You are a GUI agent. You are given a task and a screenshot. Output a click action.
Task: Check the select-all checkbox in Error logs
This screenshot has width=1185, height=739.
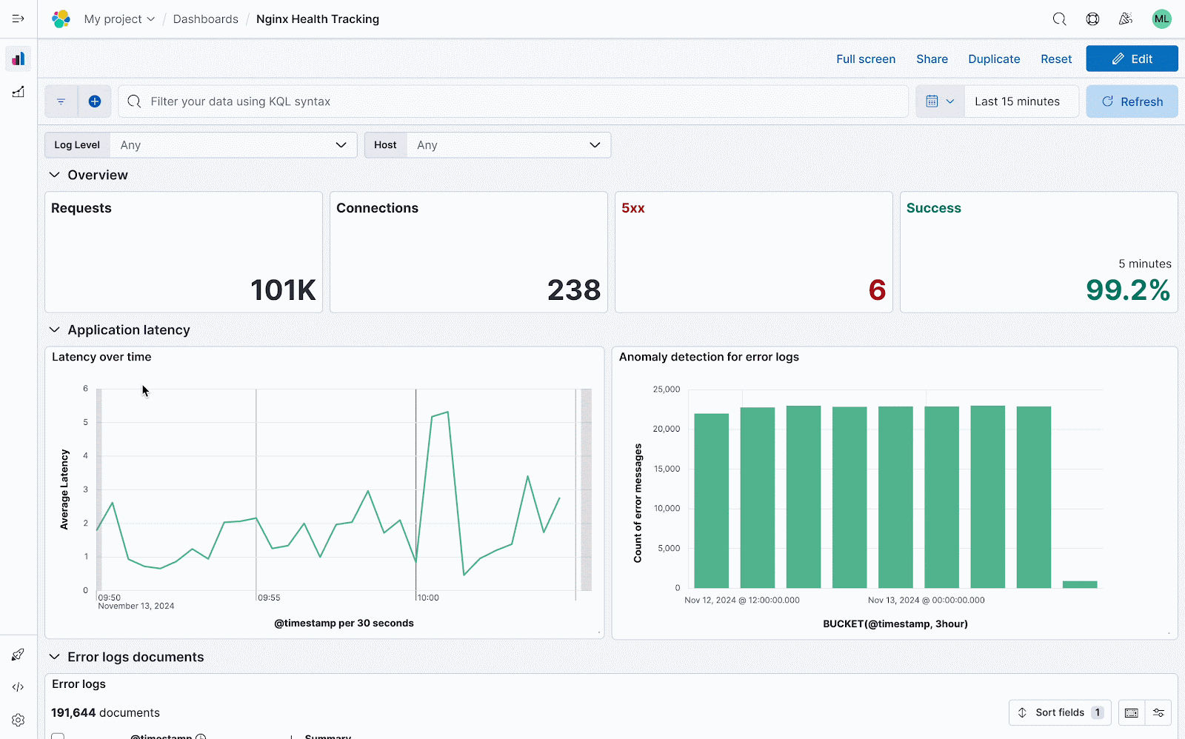pos(58,736)
